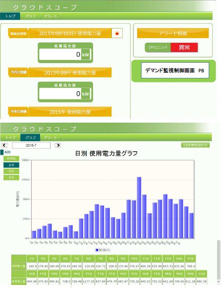Select 月別 graph period option
Screen dimensions: 221x288
pos(12,171)
